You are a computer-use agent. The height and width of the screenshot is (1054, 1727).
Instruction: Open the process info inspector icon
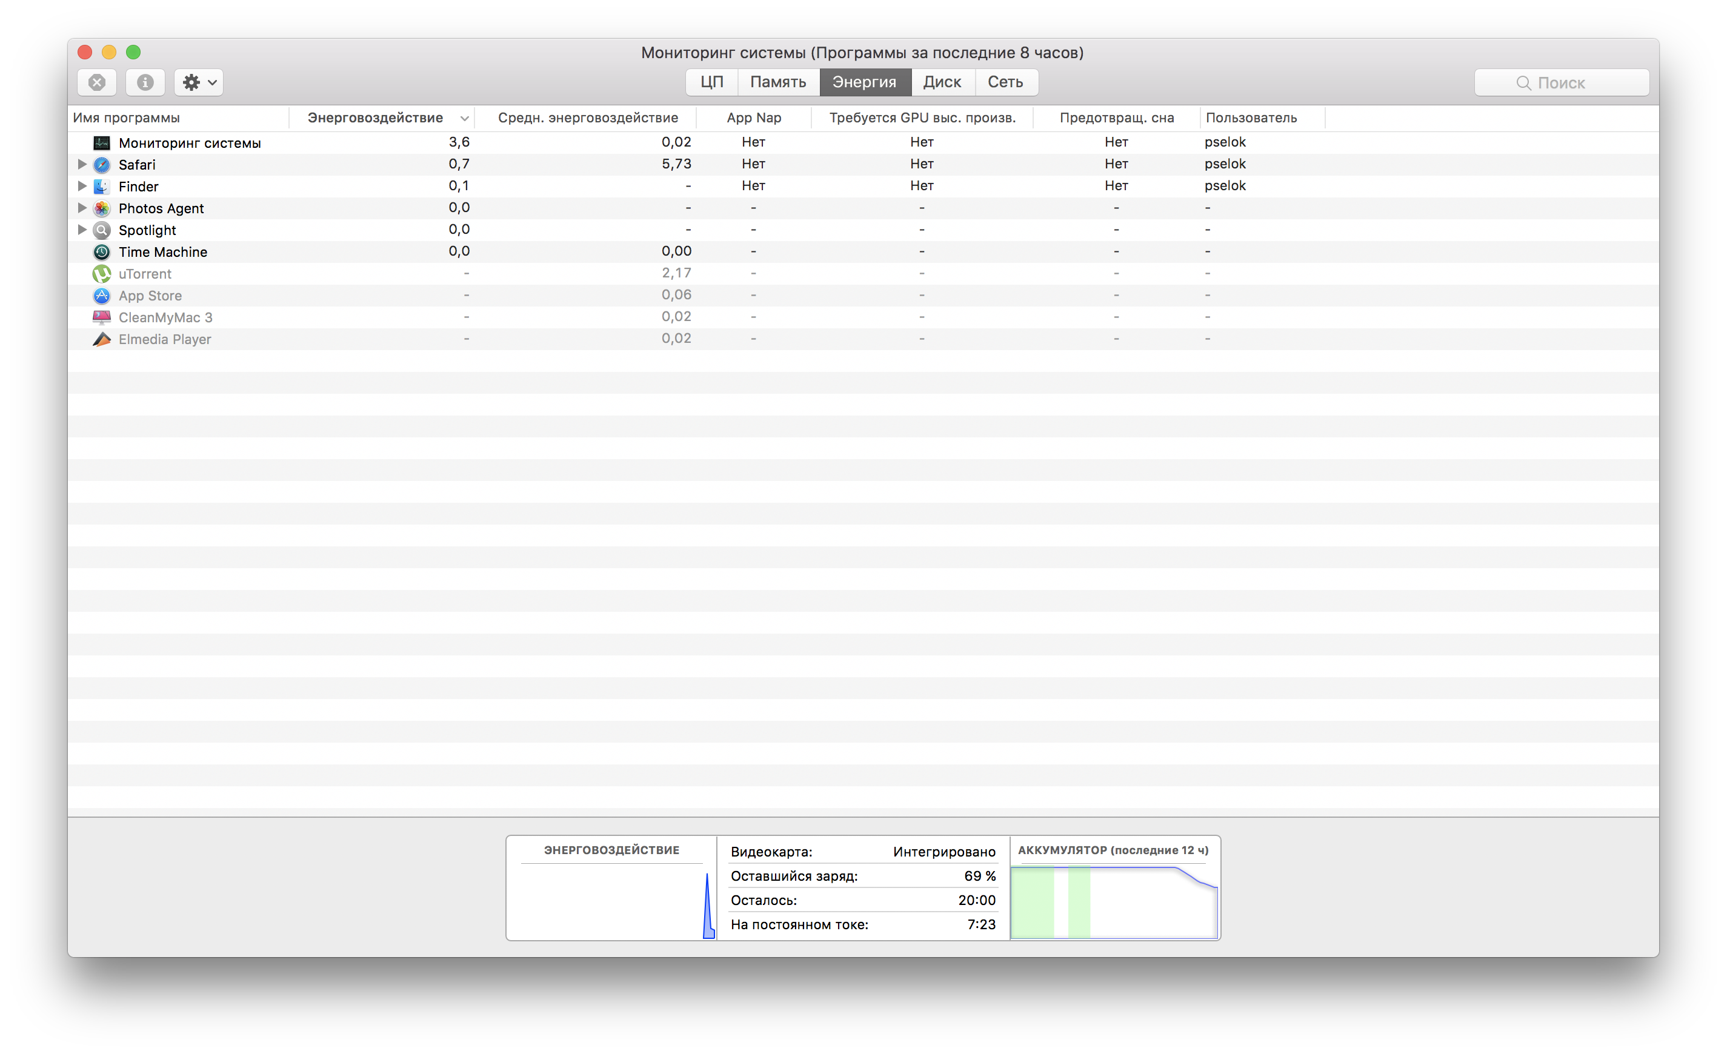coord(145,82)
